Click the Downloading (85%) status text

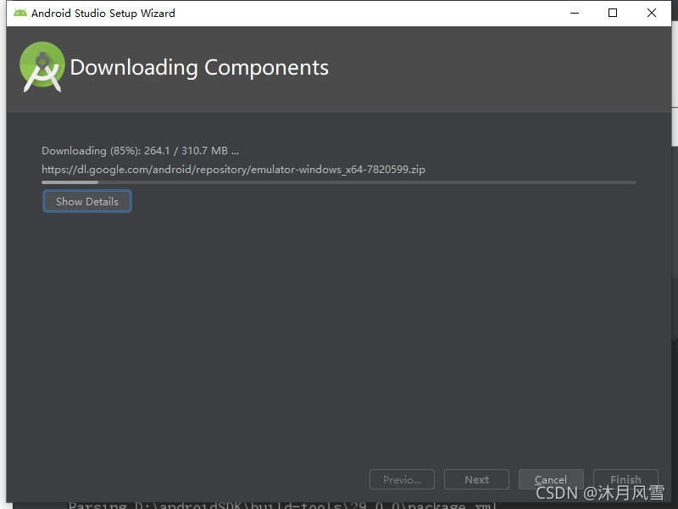pyautogui.click(x=140, y=151)
